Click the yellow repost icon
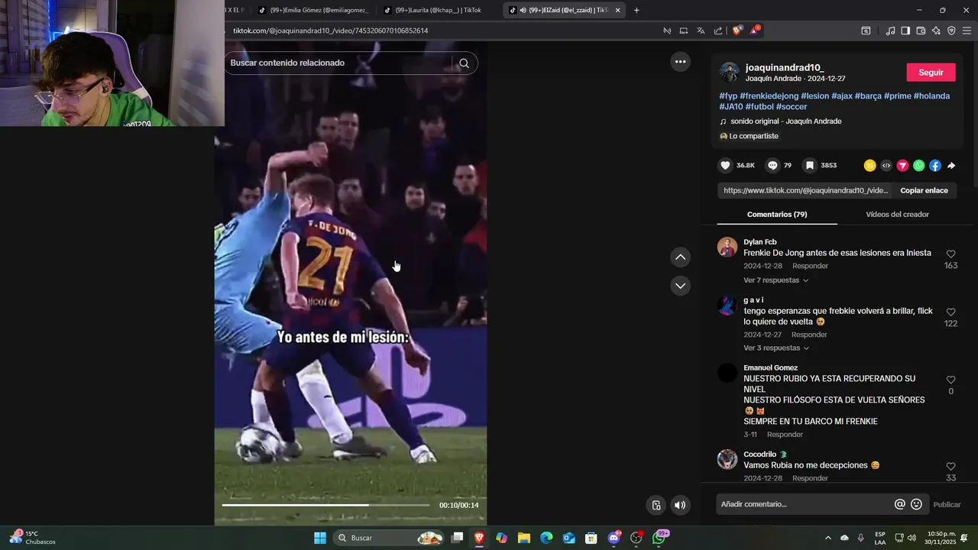This screenshot has height=550, width=978. (x=870, y=165)
